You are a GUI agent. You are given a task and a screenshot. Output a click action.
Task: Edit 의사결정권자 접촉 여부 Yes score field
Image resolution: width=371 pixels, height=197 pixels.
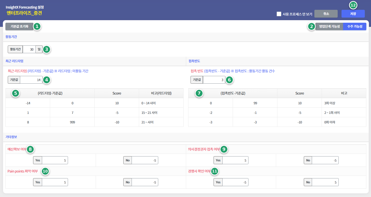235,160
